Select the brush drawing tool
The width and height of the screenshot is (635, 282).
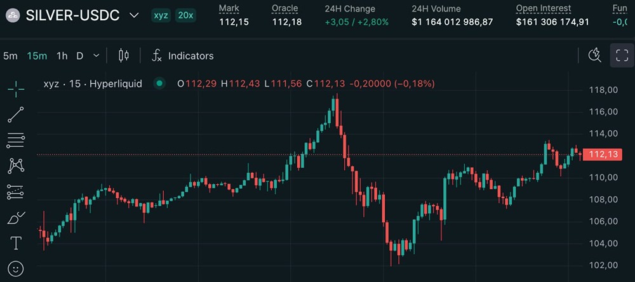pos(16,218)
